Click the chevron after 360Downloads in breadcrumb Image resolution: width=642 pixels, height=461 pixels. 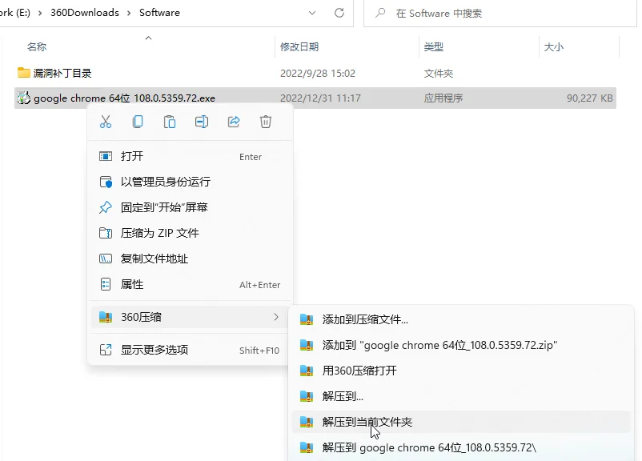(129, 13)
